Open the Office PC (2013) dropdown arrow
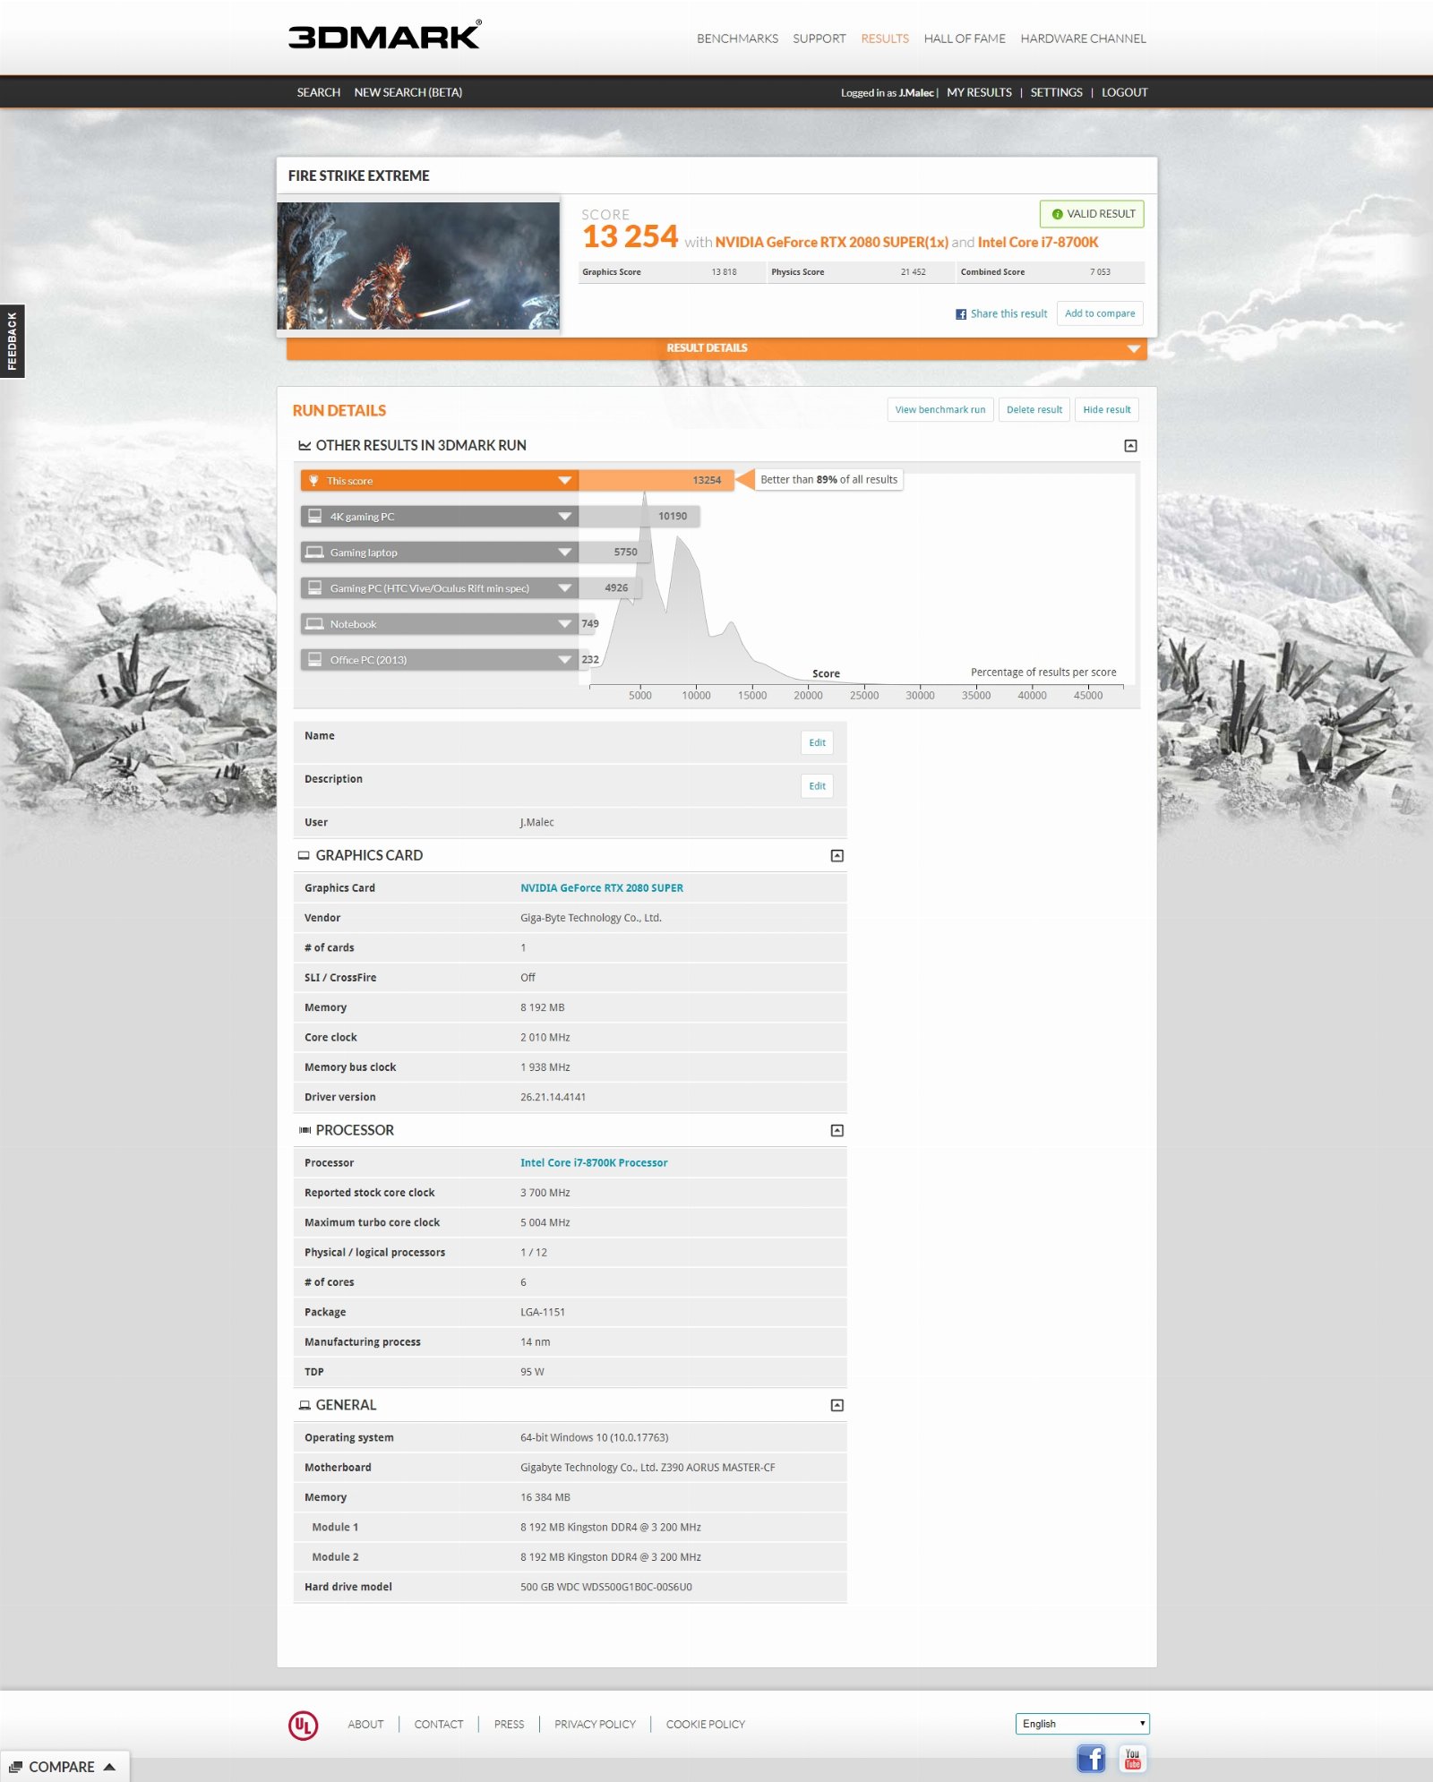The image size is (1433, 1782). point(564,659)
